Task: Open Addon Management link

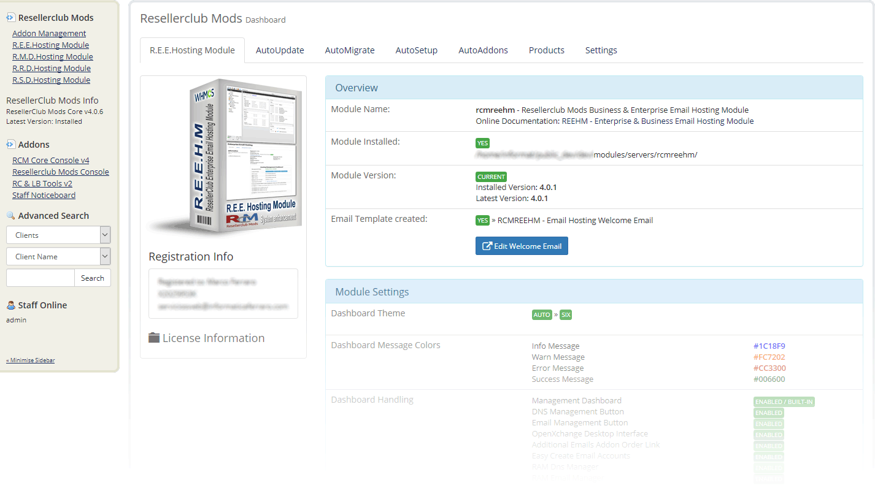Action: (x=49, y=33)
